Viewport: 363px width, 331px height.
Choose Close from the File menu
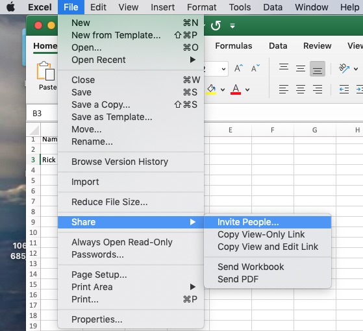pyautogui.click(x=131, y=80)
